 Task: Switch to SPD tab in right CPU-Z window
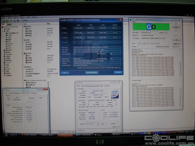point(102,86)
